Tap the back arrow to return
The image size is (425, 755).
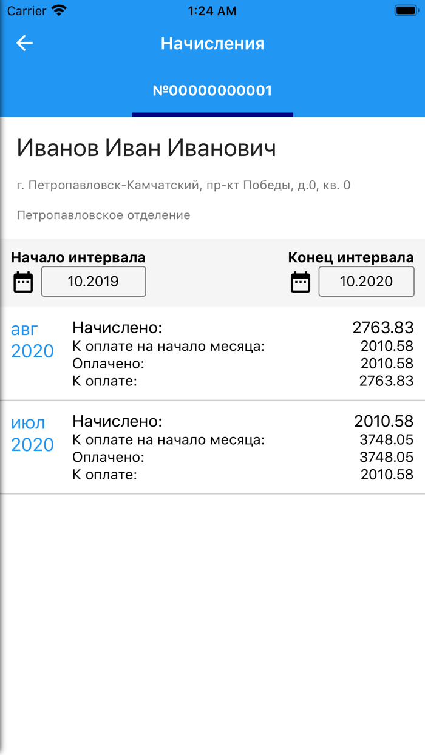pyautogui.click(x=23, y=43)
